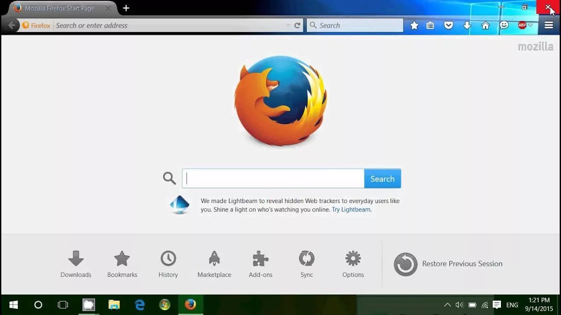561x315 pixels.
Task: Open Sync shortcut on start page
Action: coord(307,264)
